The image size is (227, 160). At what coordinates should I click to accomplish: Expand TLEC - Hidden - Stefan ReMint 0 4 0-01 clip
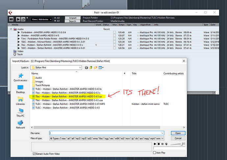coord(18,48)
